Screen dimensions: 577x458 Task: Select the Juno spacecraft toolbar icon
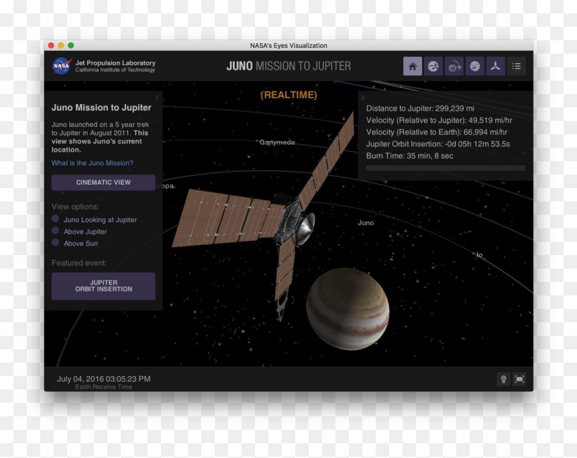[496, 66]
